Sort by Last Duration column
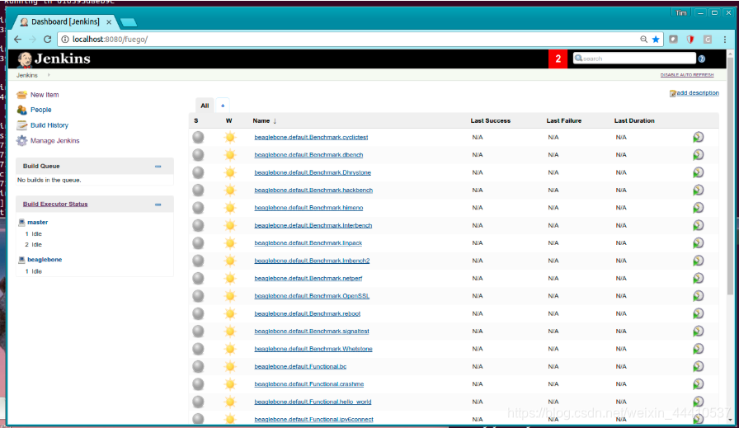 [634, 120]
